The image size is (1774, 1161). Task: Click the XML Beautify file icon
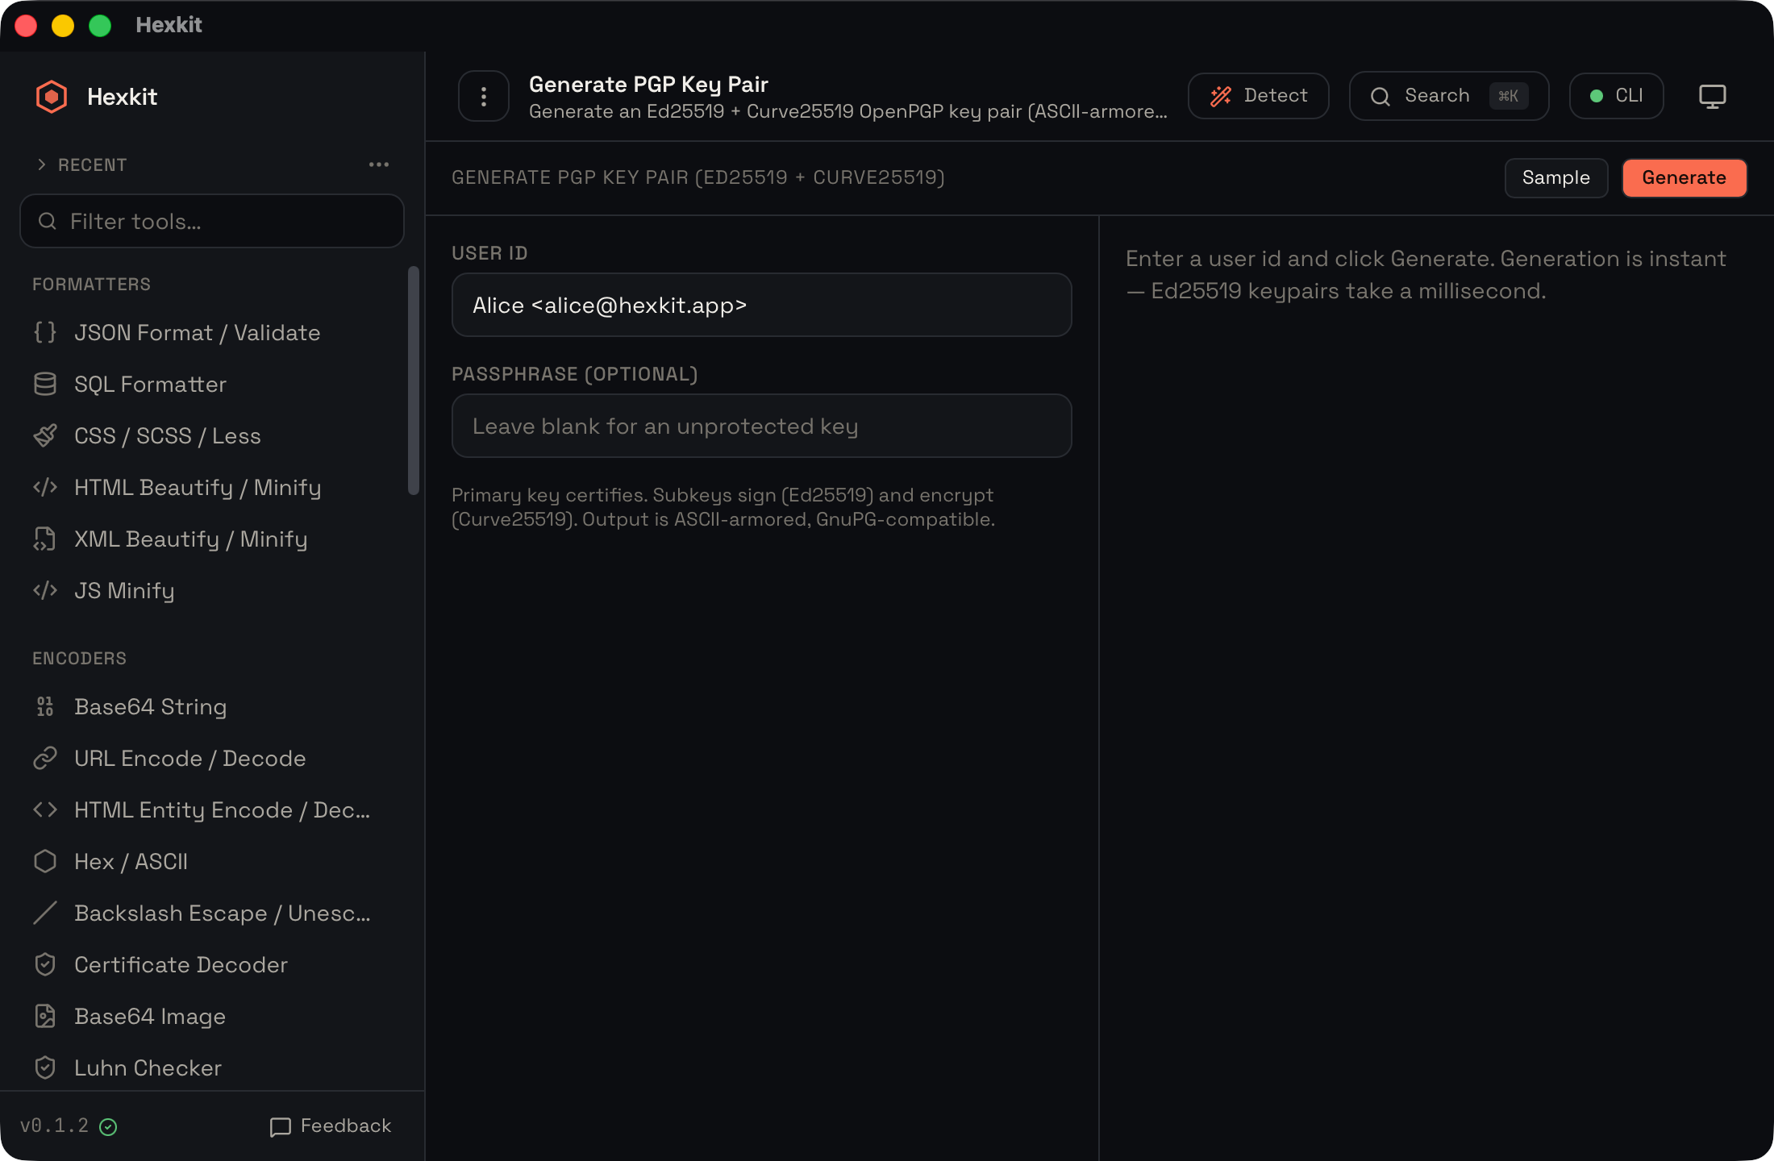45,539
